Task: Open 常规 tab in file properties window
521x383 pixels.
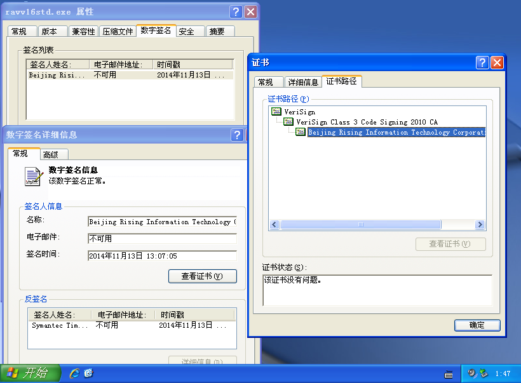Action: [x=22, y=31]
